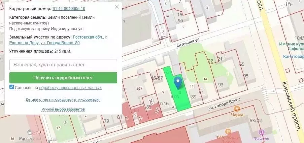The height and width of the screenshot is (143, 304).
Task: Close the cadastral info popup
Action: click(117, 7)
